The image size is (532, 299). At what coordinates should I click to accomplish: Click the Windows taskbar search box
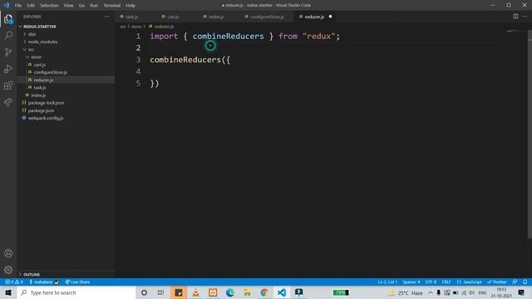coord(76,292)
